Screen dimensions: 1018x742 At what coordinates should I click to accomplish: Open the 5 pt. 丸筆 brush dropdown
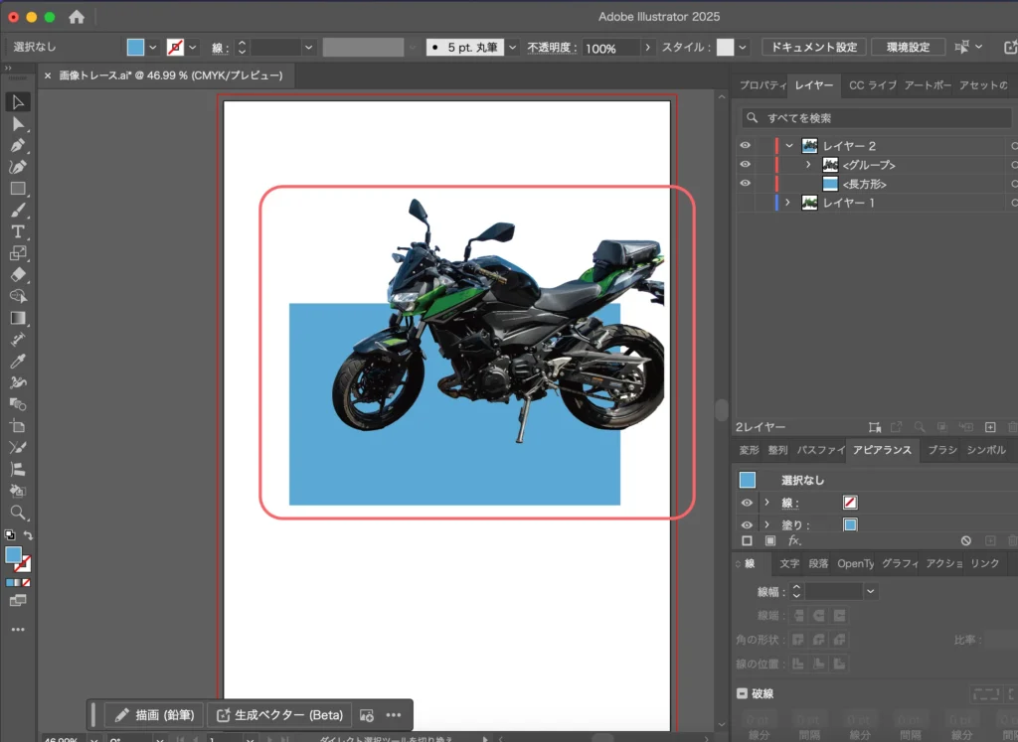[x=513, y=48]
